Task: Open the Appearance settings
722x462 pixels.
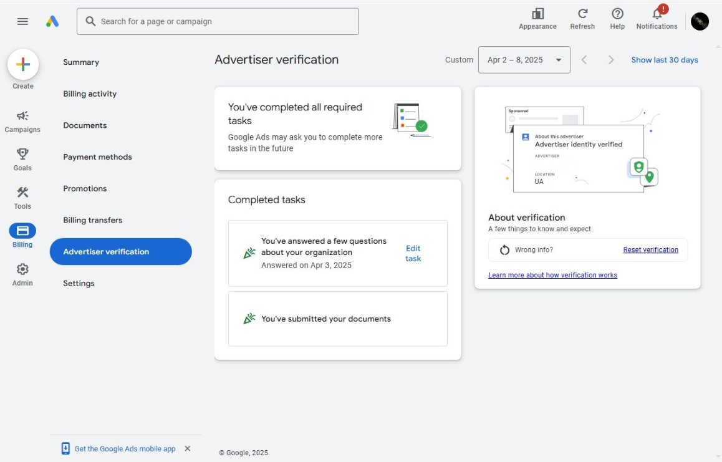Action: (537, 19)
